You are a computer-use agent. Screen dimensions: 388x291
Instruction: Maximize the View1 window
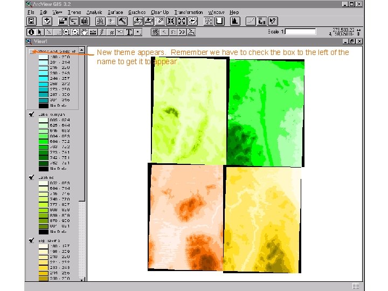pos(352,41)
